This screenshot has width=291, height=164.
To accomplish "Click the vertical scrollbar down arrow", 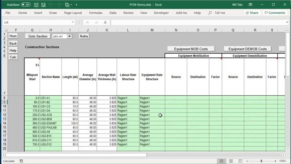I will [288, 149].
